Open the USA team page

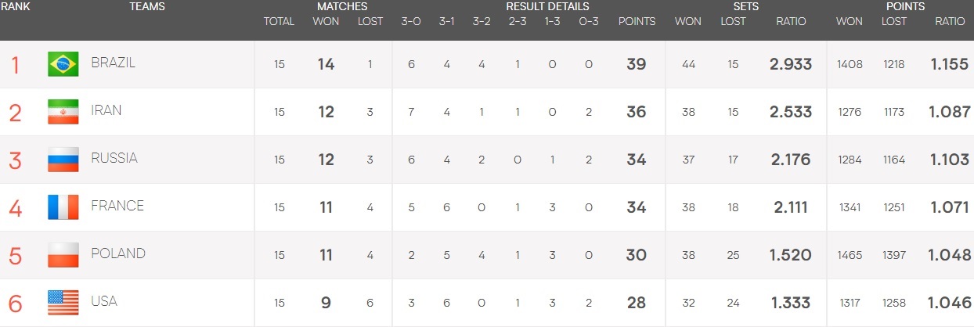104,301
